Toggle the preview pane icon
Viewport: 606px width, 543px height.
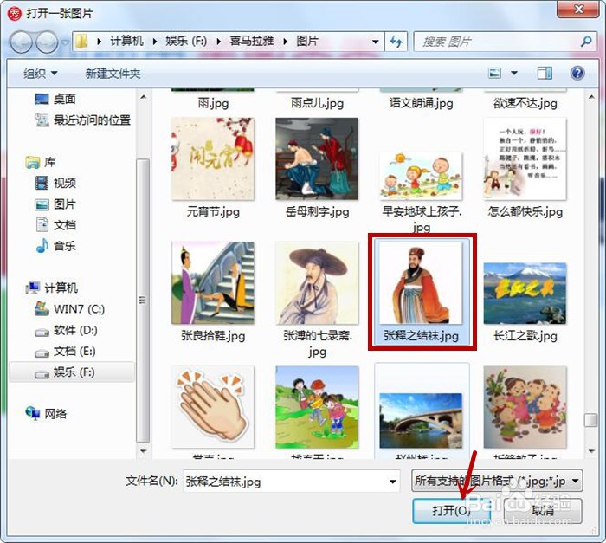[545, 73]
